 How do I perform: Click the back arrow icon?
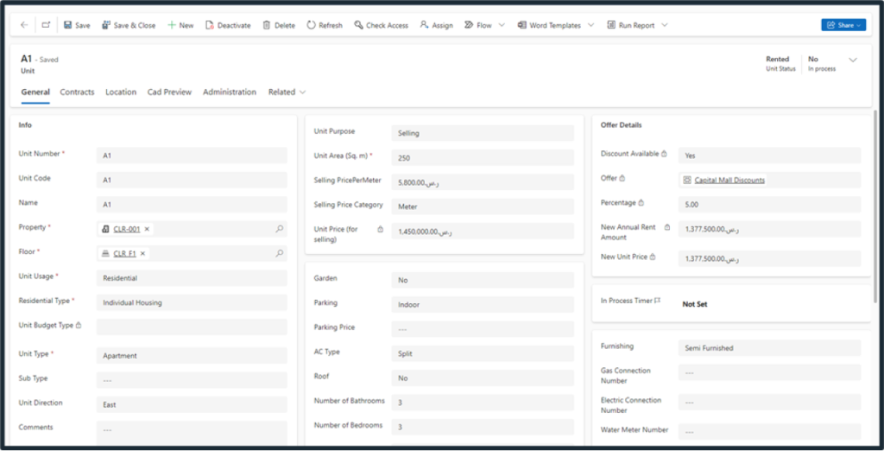[23, 25]
